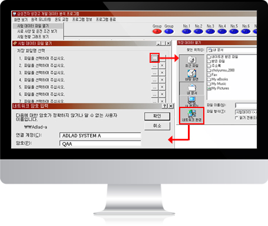Open the 내 문서 shortcut in places bar
268x226 pixels.
coord(191,89)
